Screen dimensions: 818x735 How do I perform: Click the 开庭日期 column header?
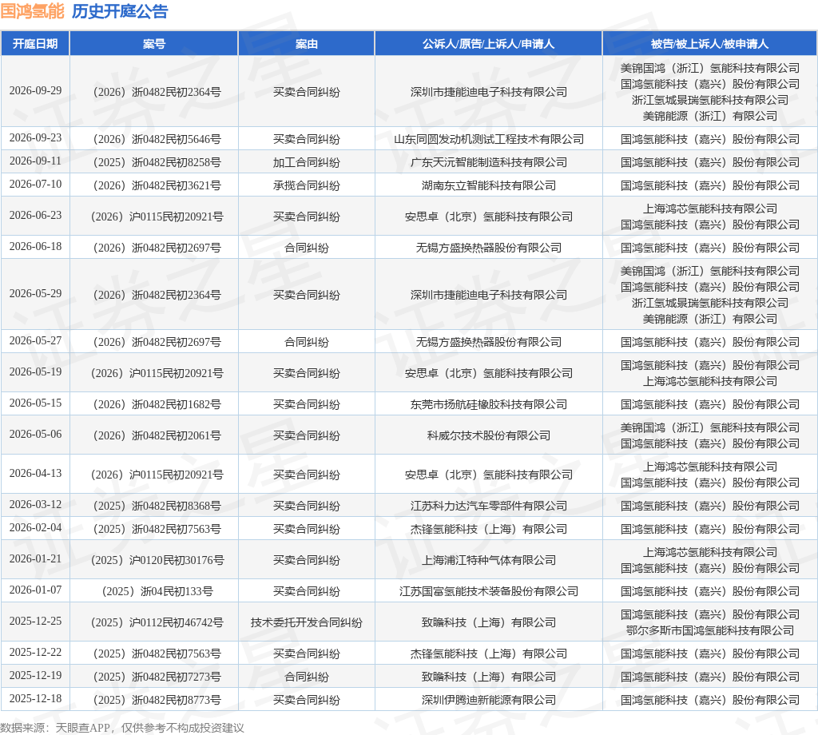[x=35, y=44]
